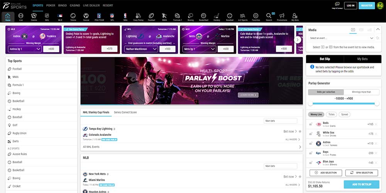Remove the Reds selection from parlay
This screenshot has width=386, height=193.
(376, 124)
